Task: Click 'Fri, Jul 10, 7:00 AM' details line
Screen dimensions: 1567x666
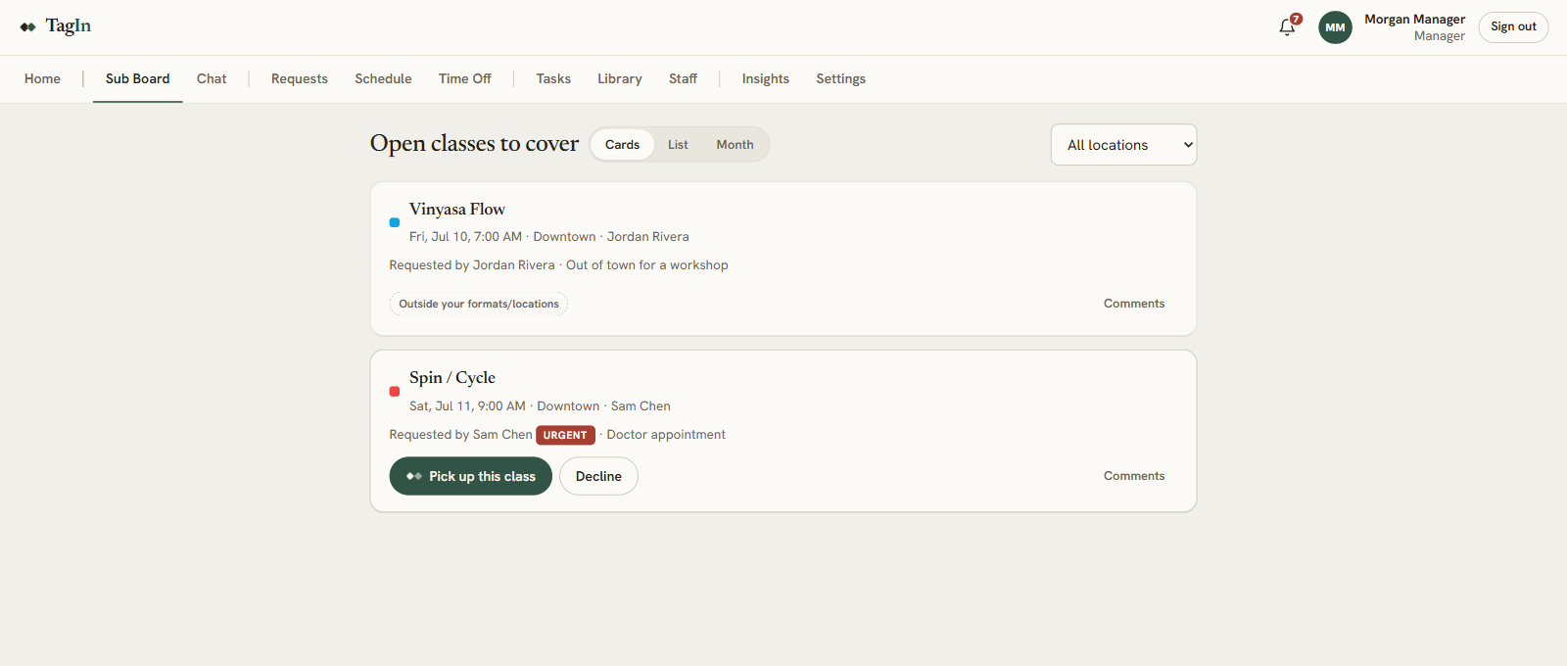Action: (x=549, y=237)
